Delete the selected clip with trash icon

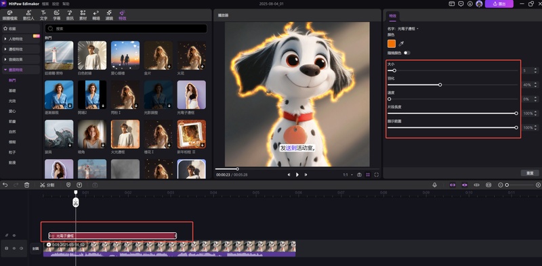26,185
